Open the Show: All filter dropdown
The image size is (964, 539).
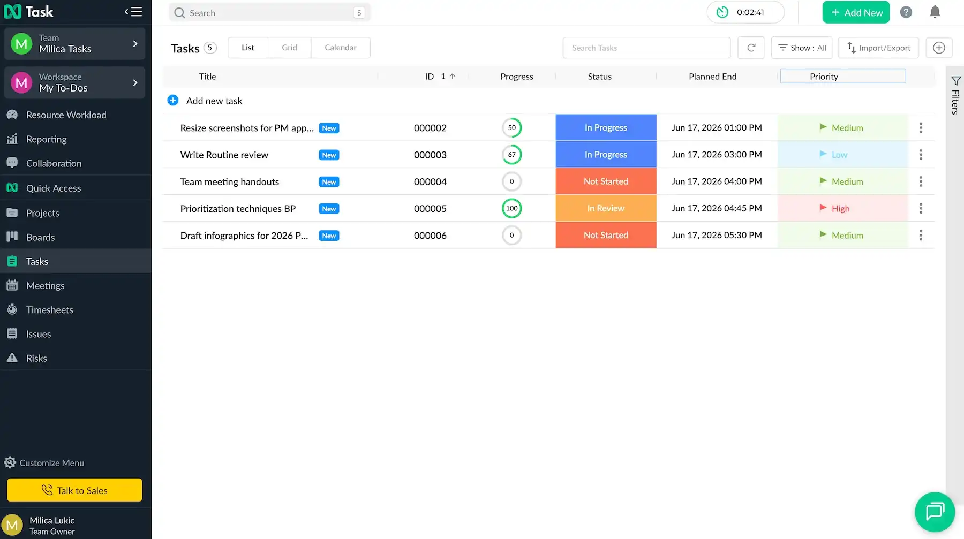pos(802,48)
